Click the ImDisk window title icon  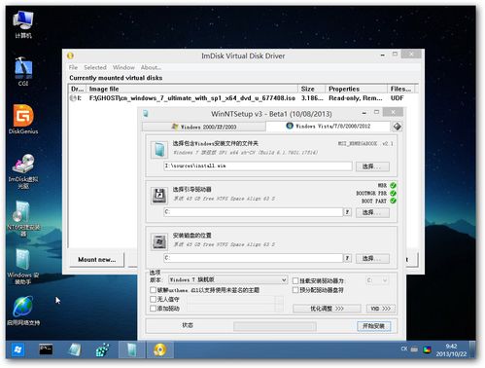coord(70,55)
